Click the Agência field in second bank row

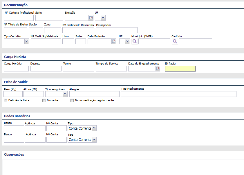[x=35, y=140]
